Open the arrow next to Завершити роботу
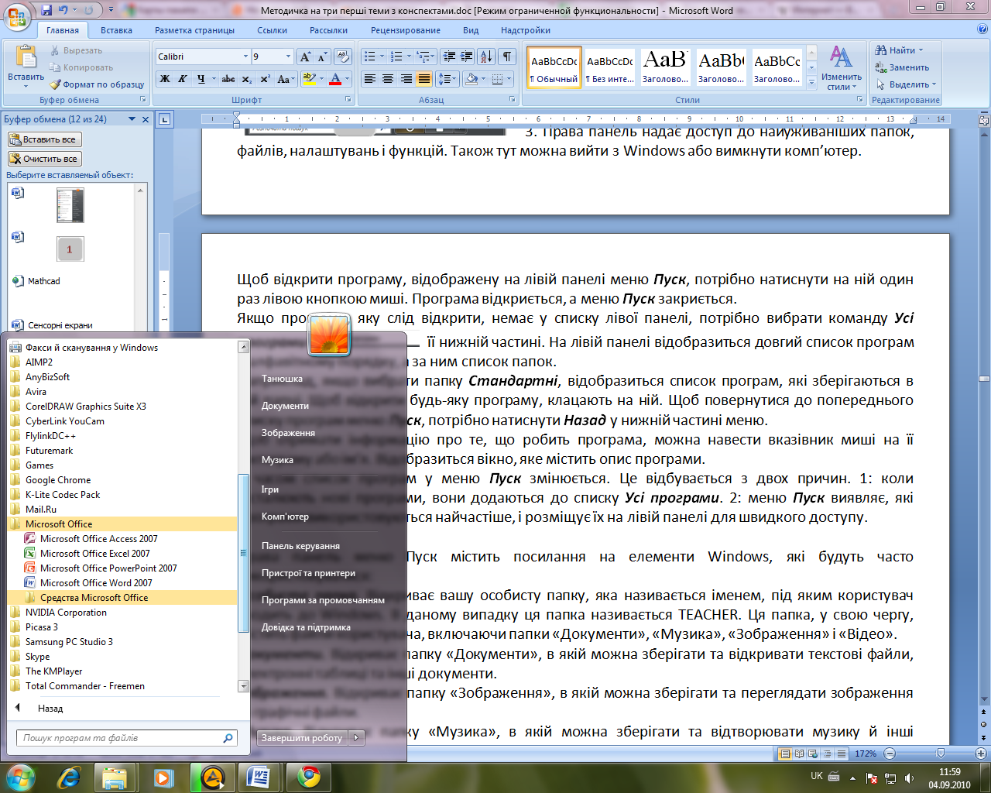Viewport: 991px width, 793px height. point(356,738)
